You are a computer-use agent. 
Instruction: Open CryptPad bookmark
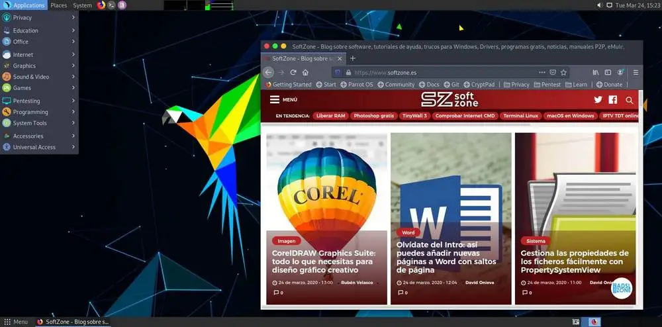click(479, 84)
